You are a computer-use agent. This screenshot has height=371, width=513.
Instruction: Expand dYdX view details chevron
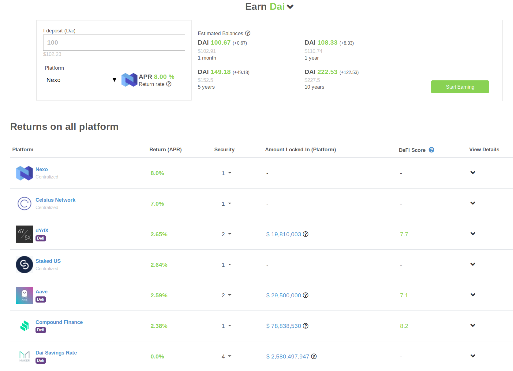pyautogui.click(x=473, y=234)
